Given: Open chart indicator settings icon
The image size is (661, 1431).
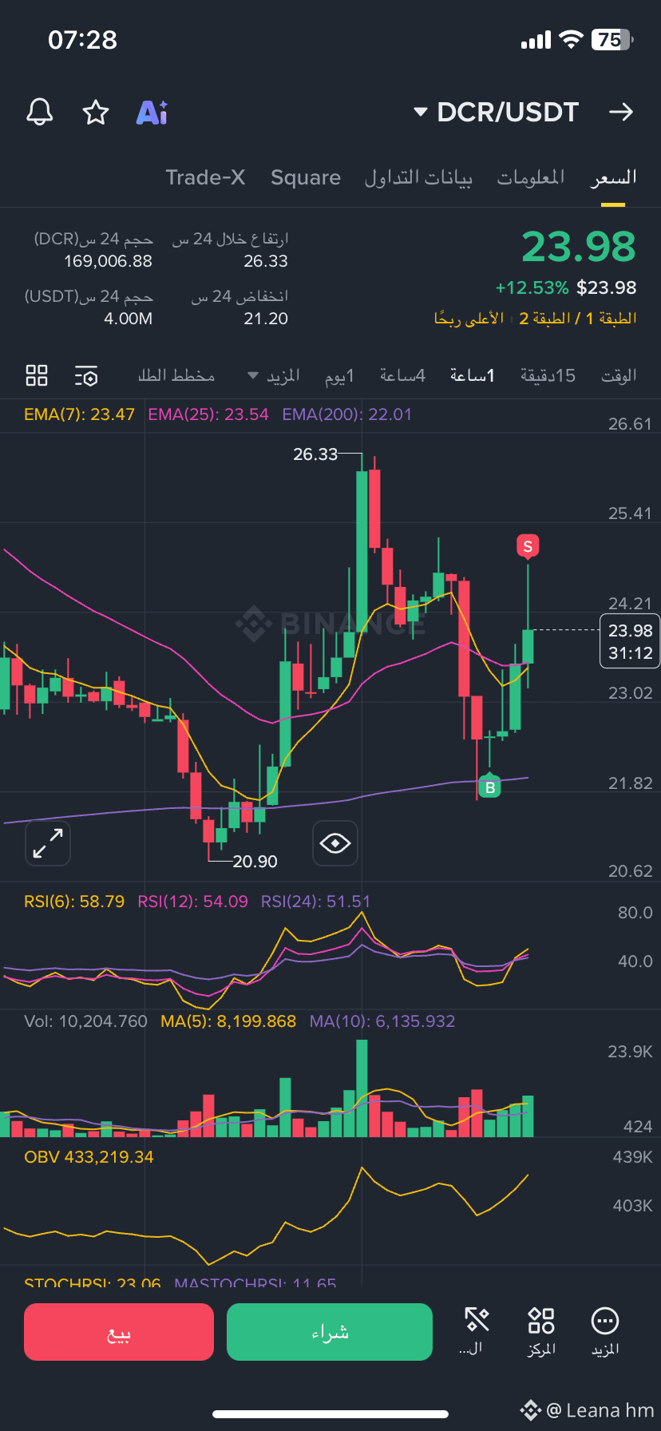Looking at the screenshot, I should tap(86, 375).
